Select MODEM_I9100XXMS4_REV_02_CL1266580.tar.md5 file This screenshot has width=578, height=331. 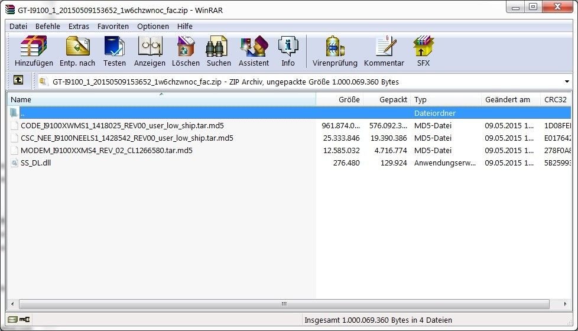[x=106, y=150]
